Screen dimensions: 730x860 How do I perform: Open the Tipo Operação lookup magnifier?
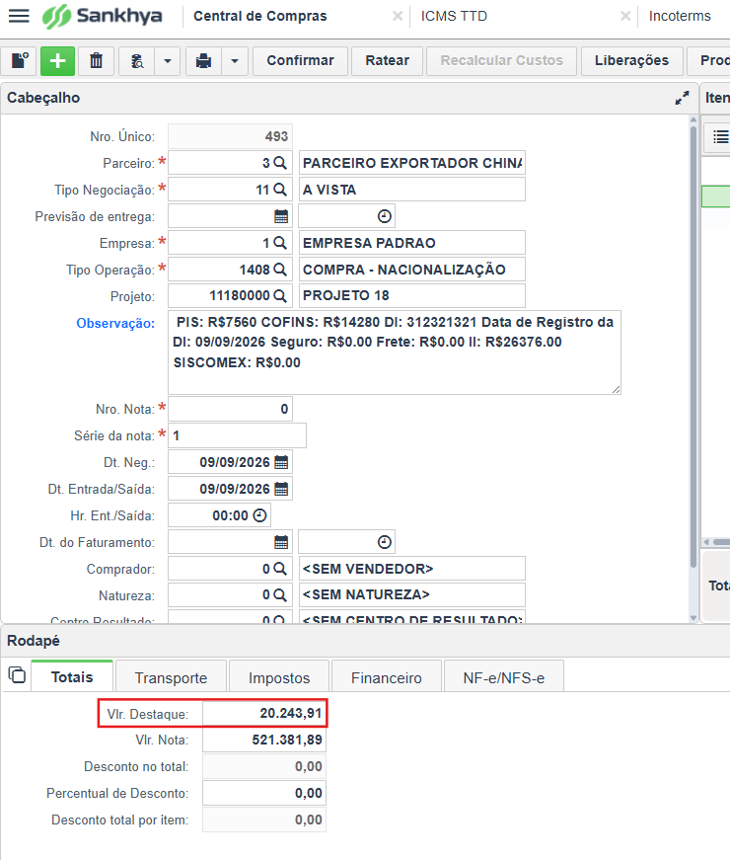point(280,270)
